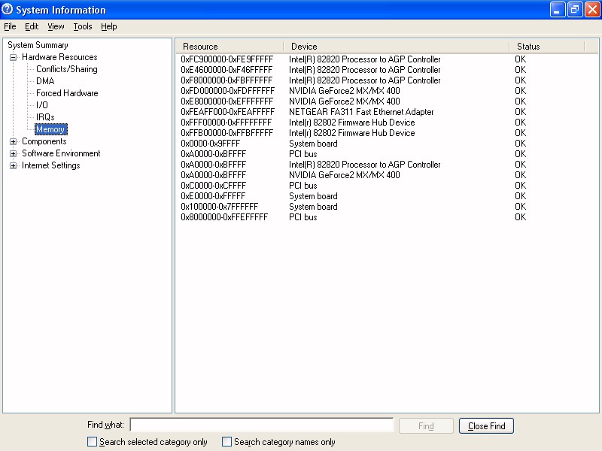Click System board device for 0xE0000-0xFFFFF

click(313, 196)
